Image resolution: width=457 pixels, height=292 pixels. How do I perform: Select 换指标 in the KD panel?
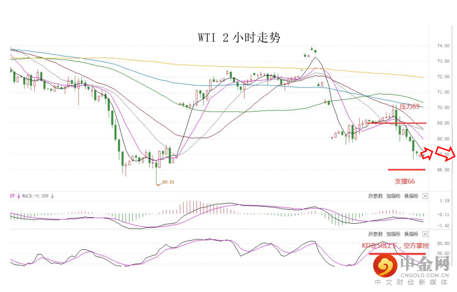tap(411, 234)
